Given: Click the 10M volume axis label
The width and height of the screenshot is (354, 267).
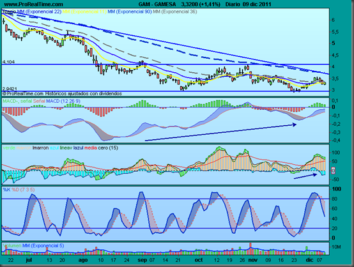Looking at the screenshot, I should pyautogui.click(x=336, y=247).
